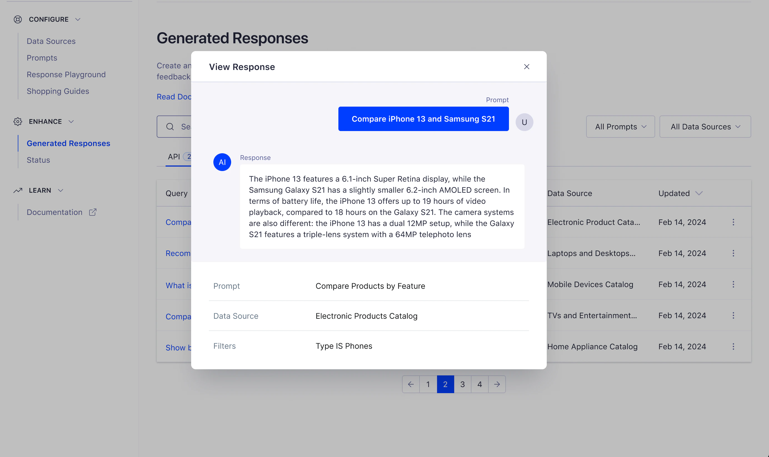Click the search magnifier icon
This screenshot has height=457, width=769.
click(x=170, y=127)
